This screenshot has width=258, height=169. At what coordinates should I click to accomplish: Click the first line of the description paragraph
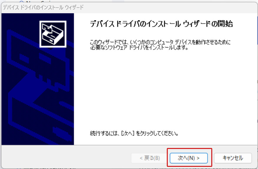(160, 43)
